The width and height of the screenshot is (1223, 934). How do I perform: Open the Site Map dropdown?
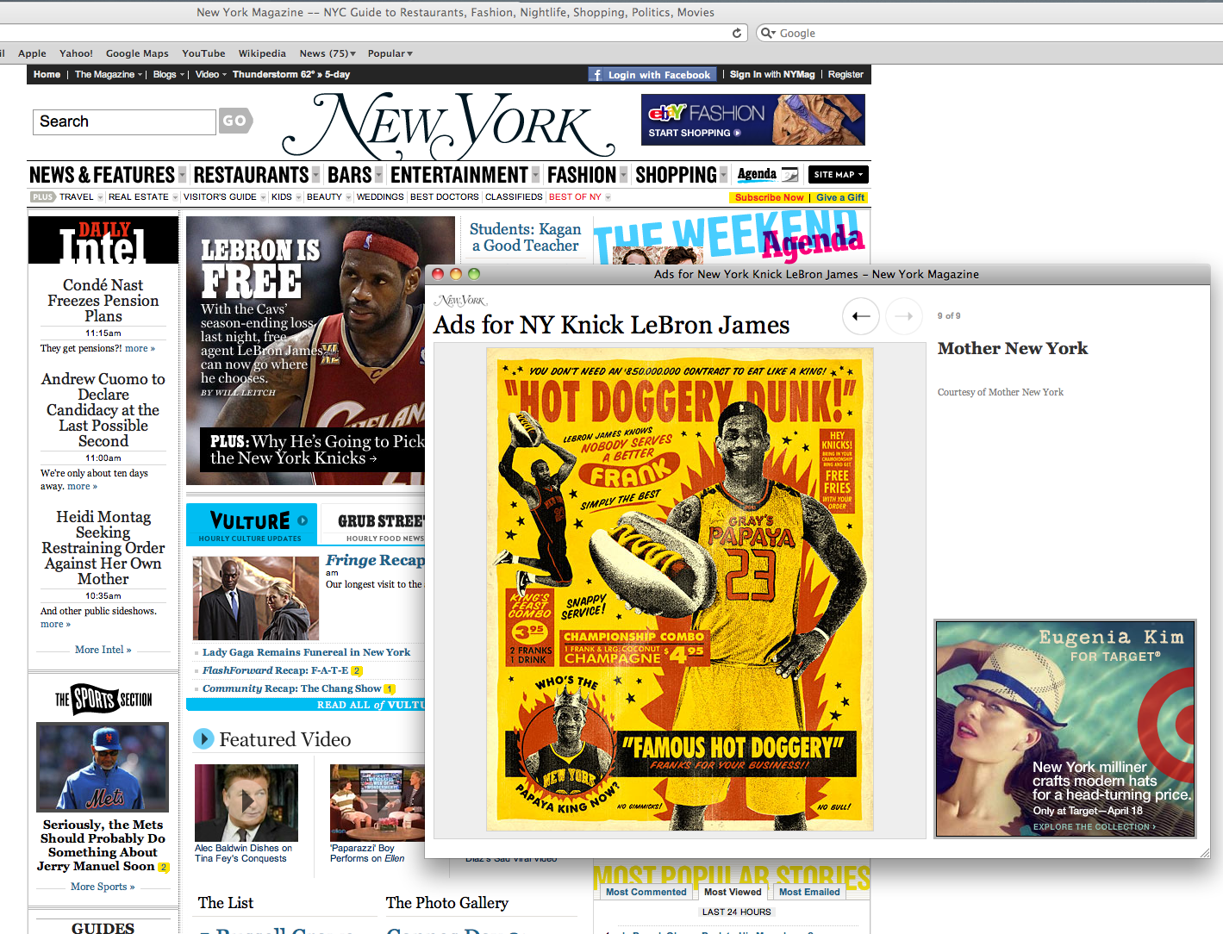pyautogui.click(x=838, y=175)
